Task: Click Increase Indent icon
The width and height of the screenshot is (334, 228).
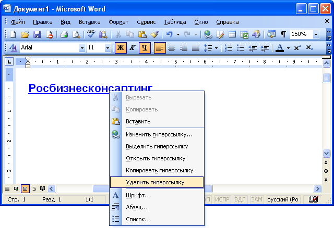Action: (x=265, y=47)
